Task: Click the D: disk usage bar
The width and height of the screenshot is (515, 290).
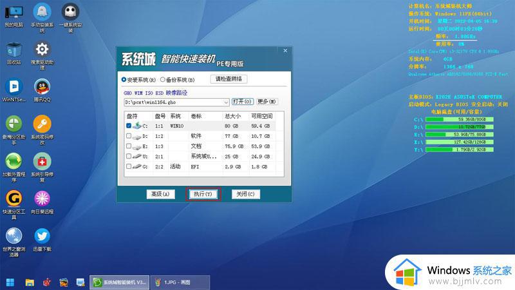Action: pyautogui.click(x=459, y=127)
